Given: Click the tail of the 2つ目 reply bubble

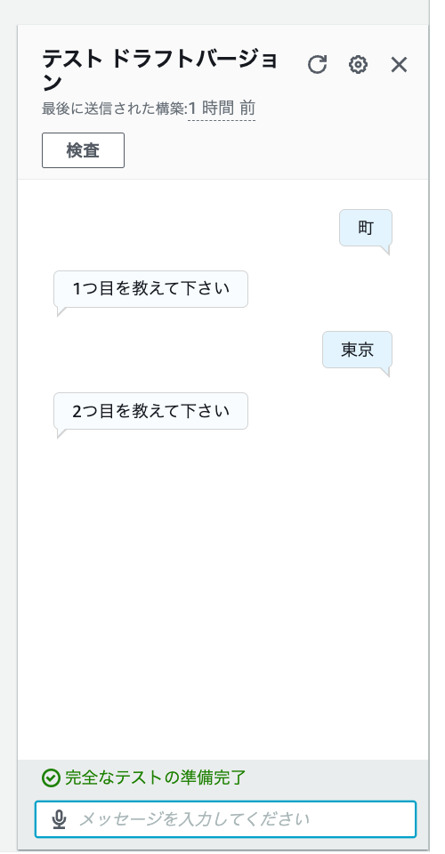Looking at the screenshot, I should 61,433.
